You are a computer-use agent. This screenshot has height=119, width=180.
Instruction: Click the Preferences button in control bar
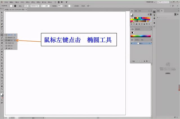[83, 6]
